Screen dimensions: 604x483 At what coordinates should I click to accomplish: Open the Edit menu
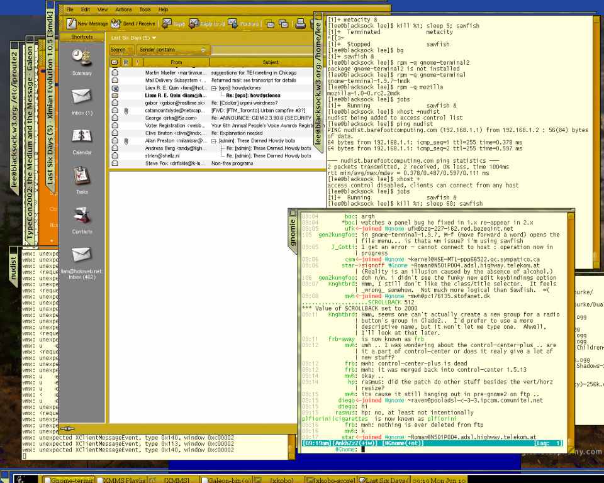[85, 9]
